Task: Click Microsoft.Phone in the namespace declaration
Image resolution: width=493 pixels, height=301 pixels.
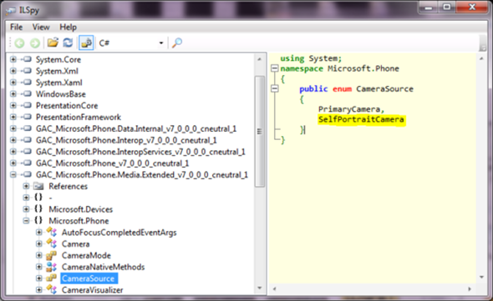Action: pos(363,68)
